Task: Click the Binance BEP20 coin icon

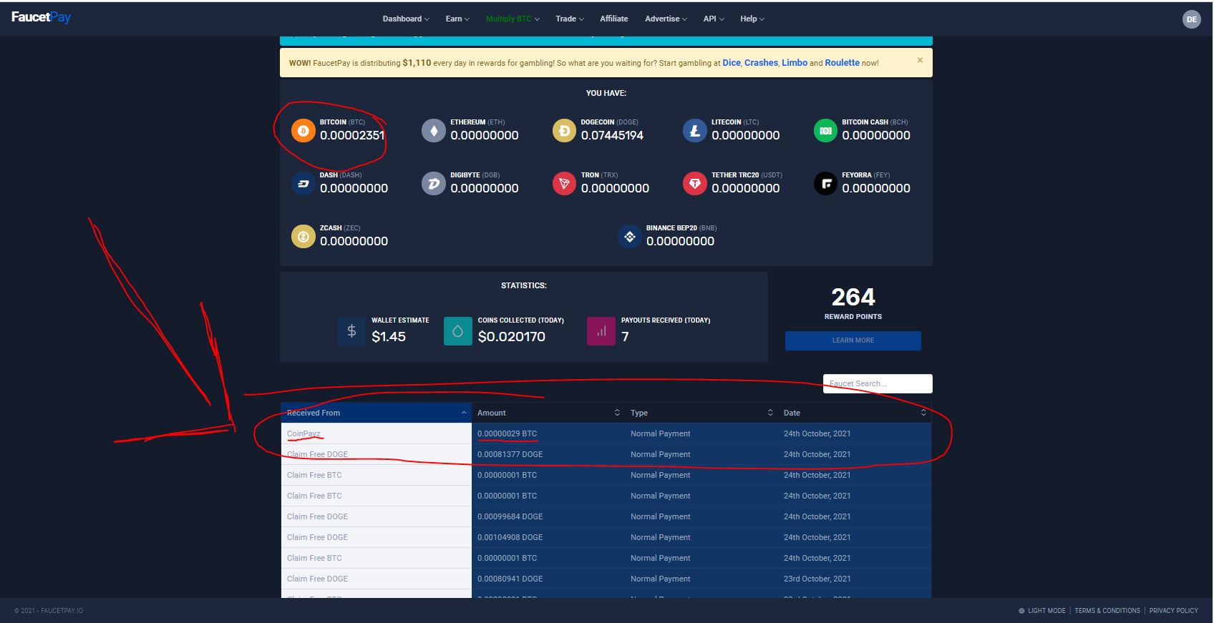Action: point(630,236)
